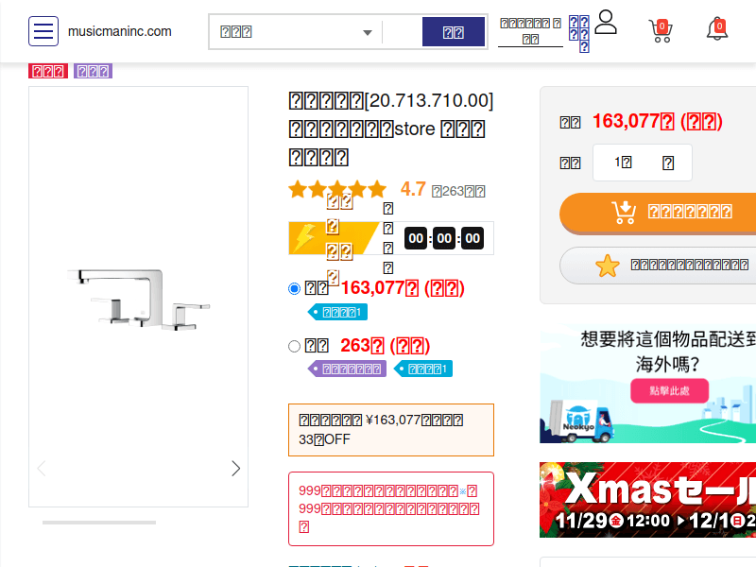
Task: Switch to the red tag tab above the product
Action: pyautogui.click(x=47, y=71)
